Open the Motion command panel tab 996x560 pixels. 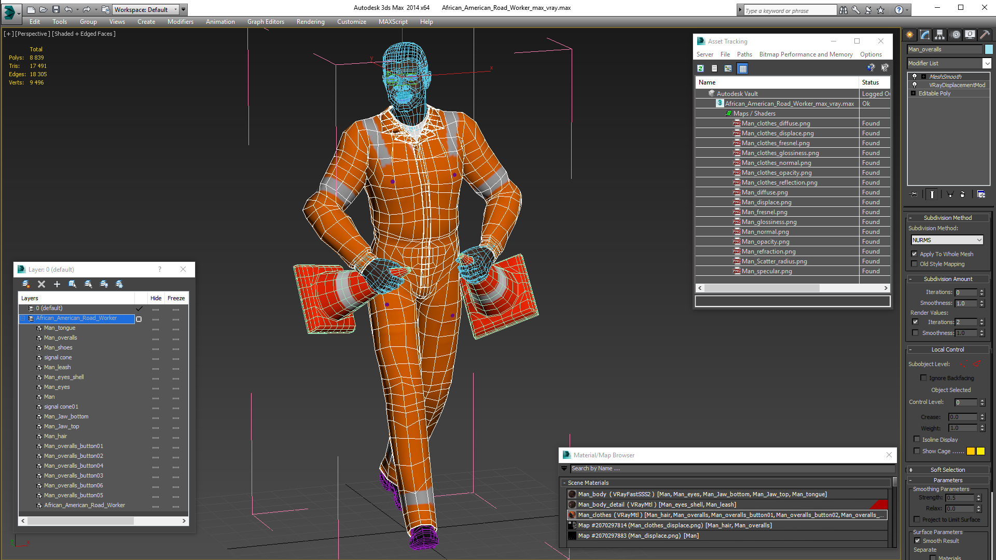[x=956, y=35]
